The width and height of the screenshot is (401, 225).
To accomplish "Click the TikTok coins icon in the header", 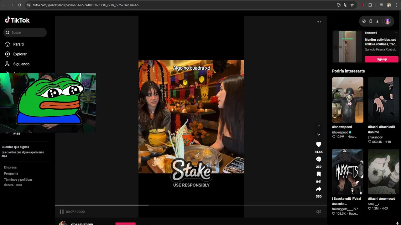I will click(x=364, y=21).
